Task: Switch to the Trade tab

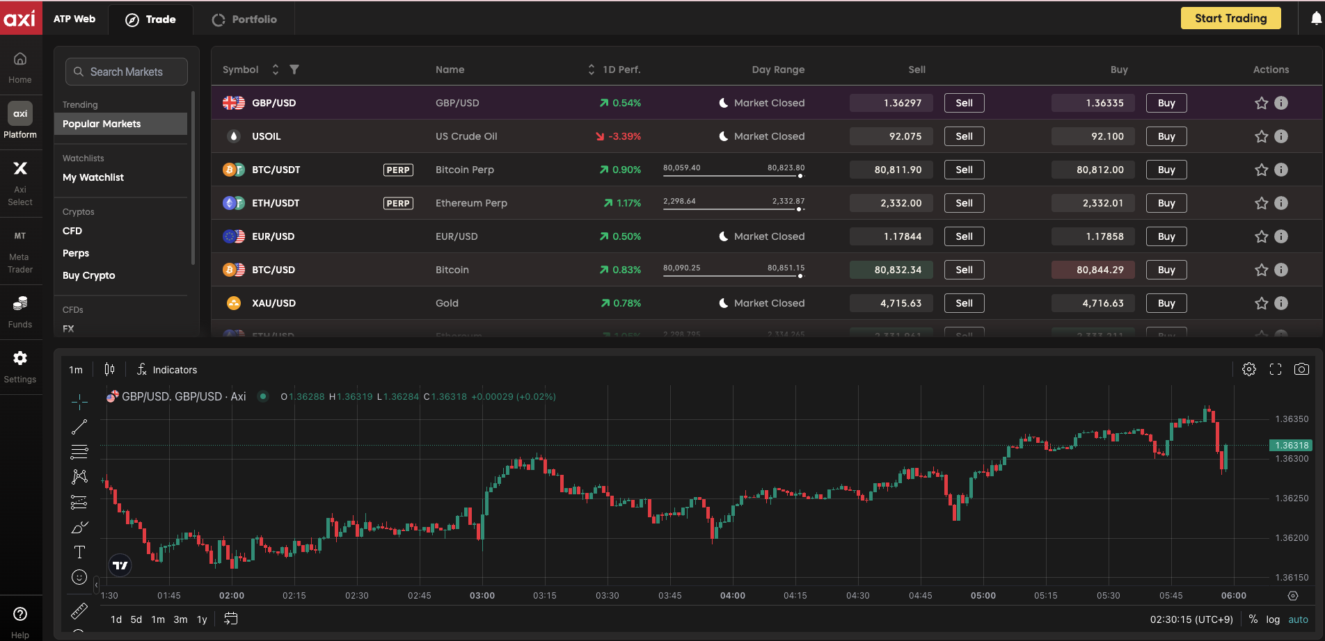Action: tap(151, 19)
